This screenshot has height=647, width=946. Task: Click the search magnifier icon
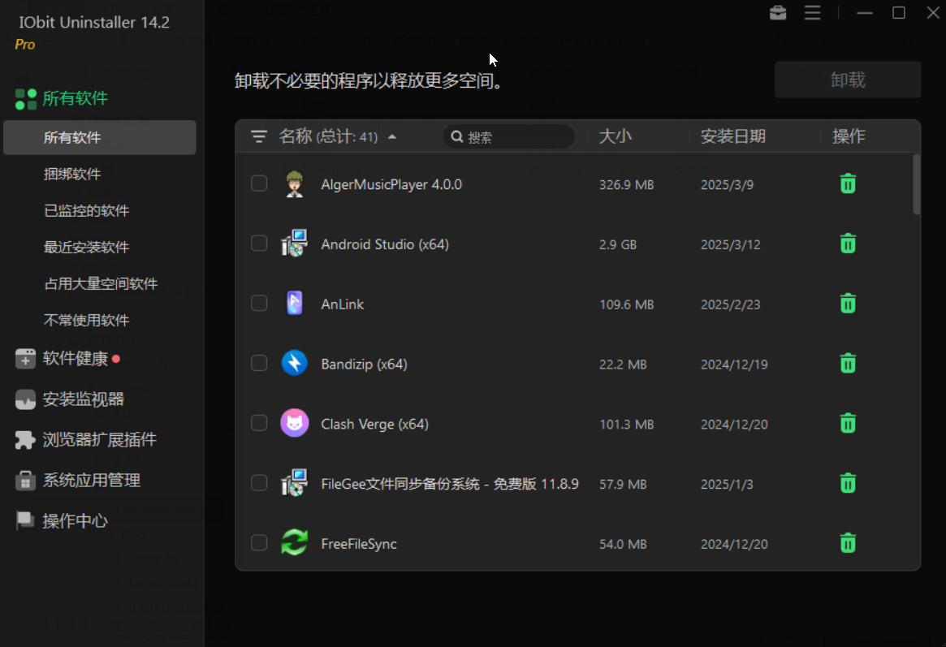[x=457, y=137]
